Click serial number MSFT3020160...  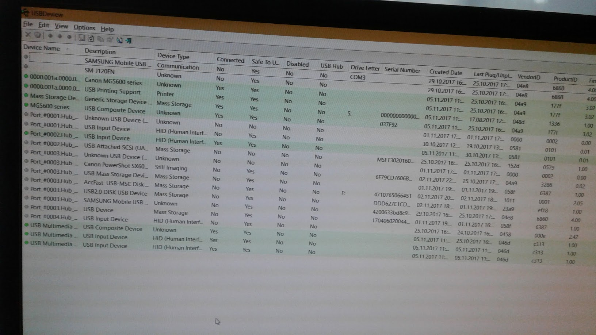395,160
